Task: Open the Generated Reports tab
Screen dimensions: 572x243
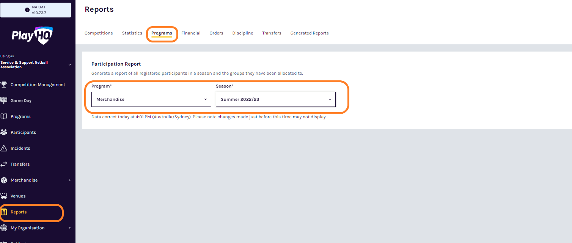Action: tap(310, 33)
